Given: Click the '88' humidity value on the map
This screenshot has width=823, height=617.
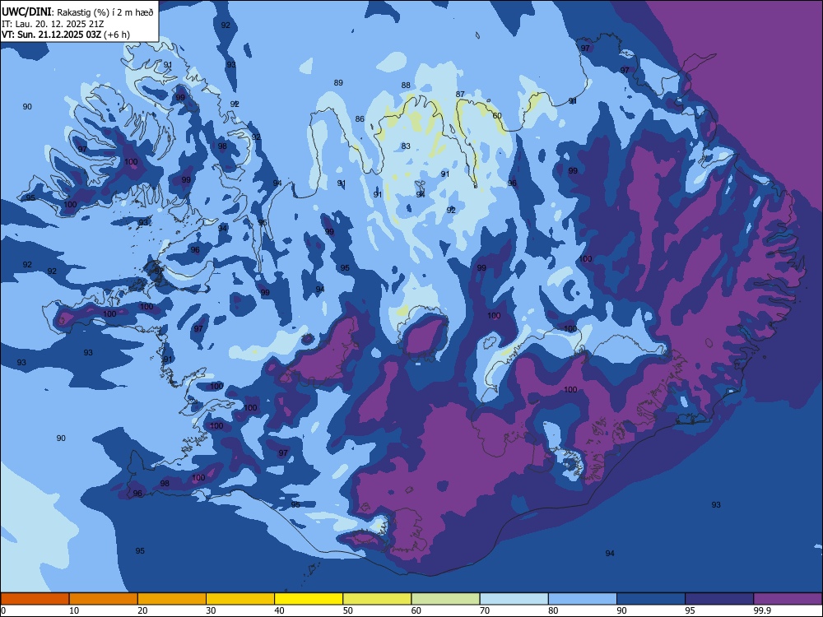Looking at the screenshot, I should 406,86.
